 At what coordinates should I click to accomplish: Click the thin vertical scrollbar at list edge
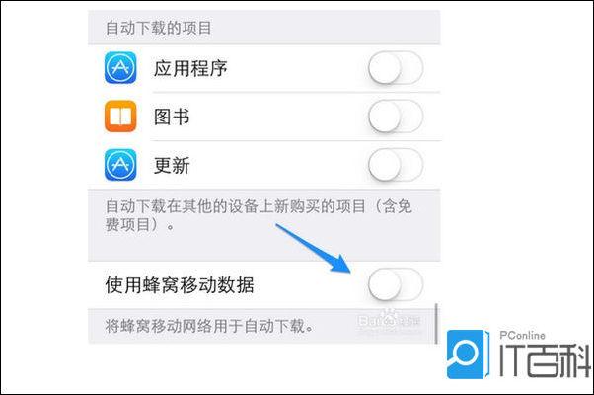tap(436, 323)
